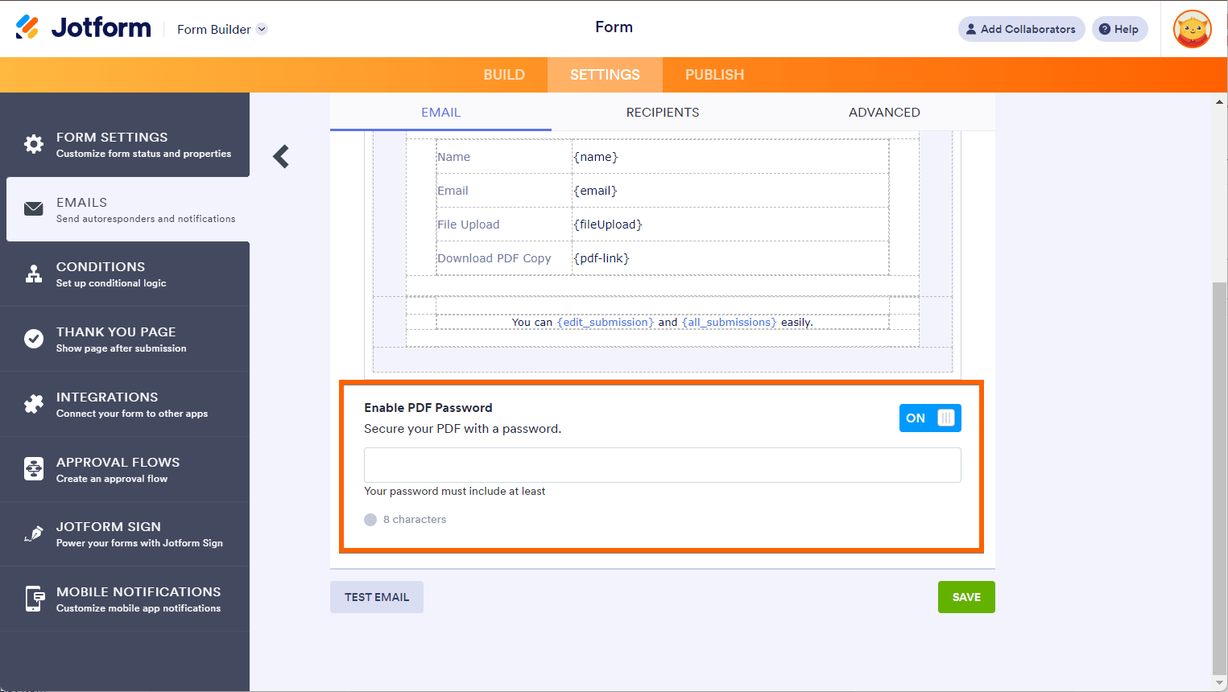Click inside the PDF password input field
1228x692 pixels.
tap(662, 464)
